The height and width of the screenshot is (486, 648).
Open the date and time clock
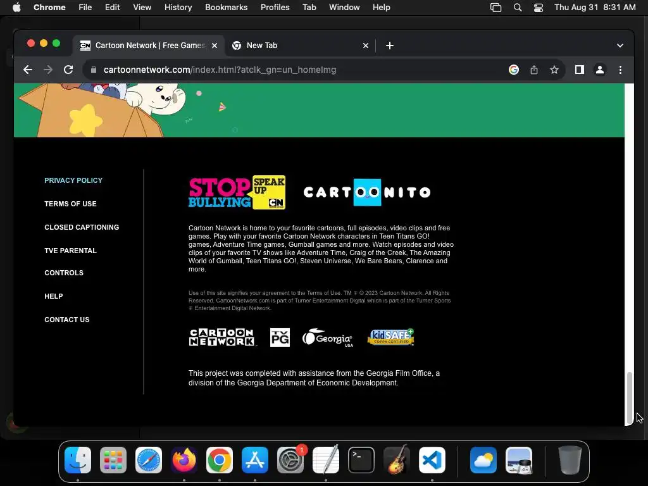(x=595, y=8)
